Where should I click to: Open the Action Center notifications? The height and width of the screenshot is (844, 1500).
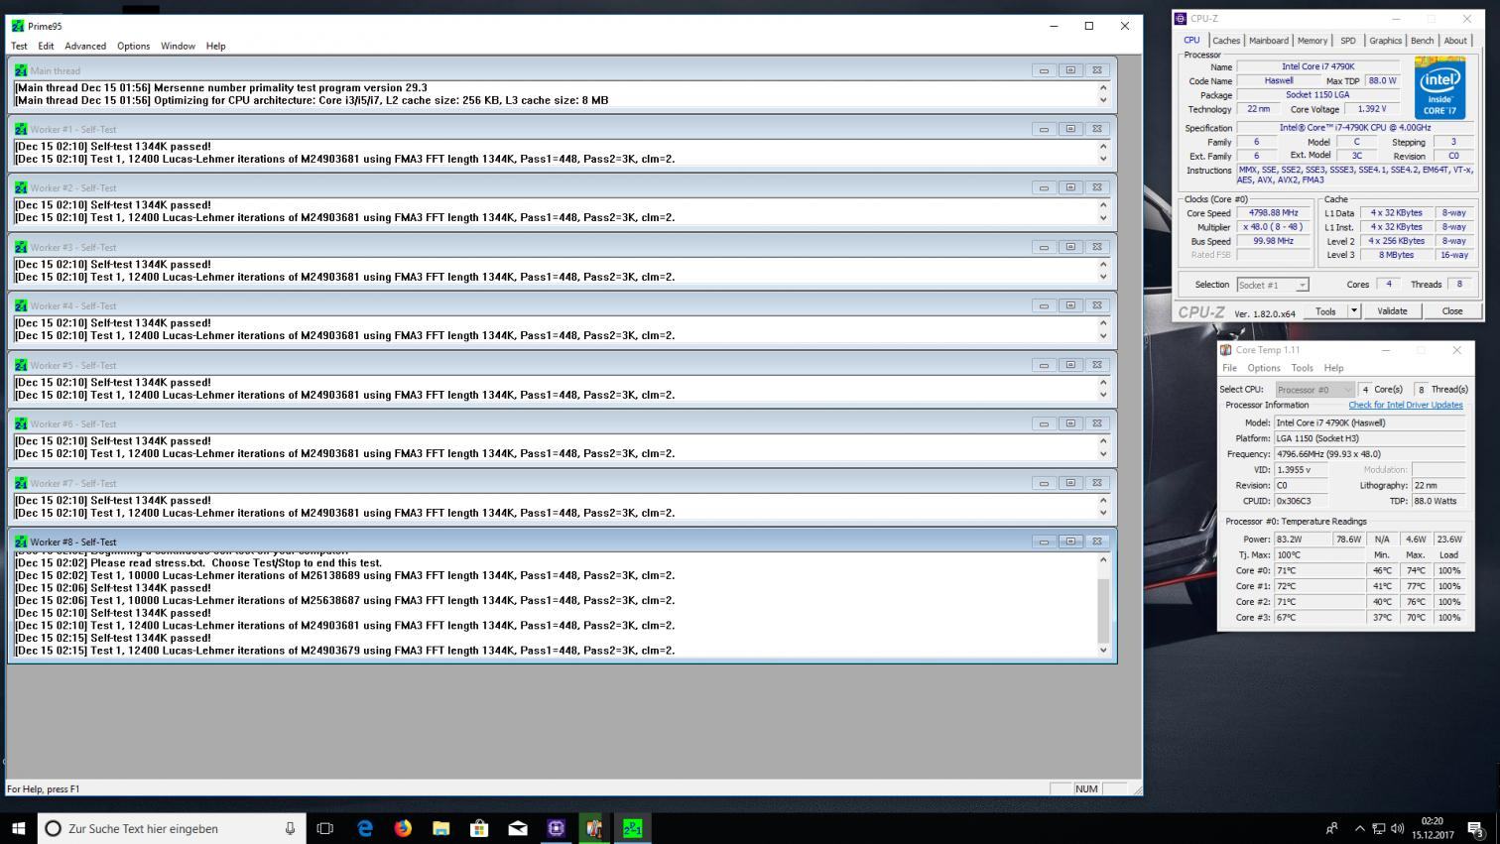click(x=1475, y=828)
